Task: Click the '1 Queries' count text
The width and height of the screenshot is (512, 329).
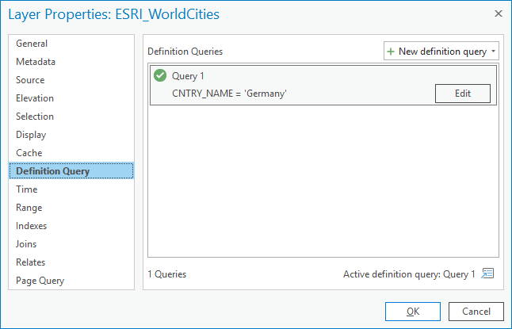Action: (167, 274)
